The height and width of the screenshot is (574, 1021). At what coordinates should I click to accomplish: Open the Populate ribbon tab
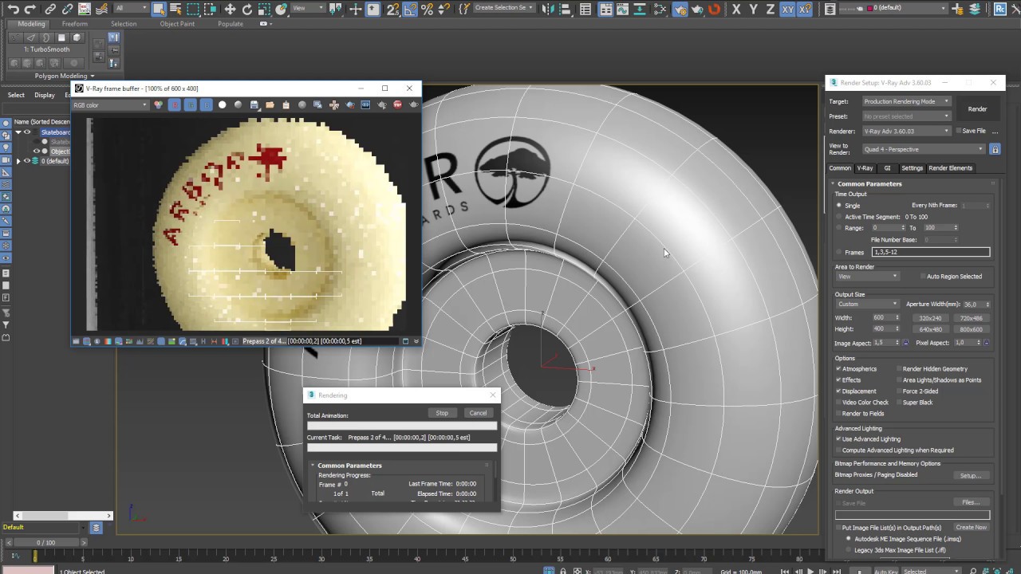point(231,24)
